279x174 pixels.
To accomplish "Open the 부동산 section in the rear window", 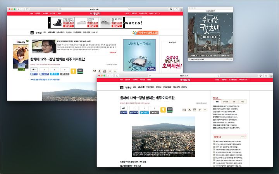I will [x=38, y=32].
